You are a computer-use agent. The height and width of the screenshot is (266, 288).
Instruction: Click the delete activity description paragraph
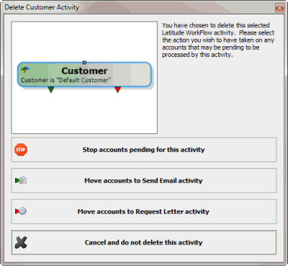coord(218,40)
